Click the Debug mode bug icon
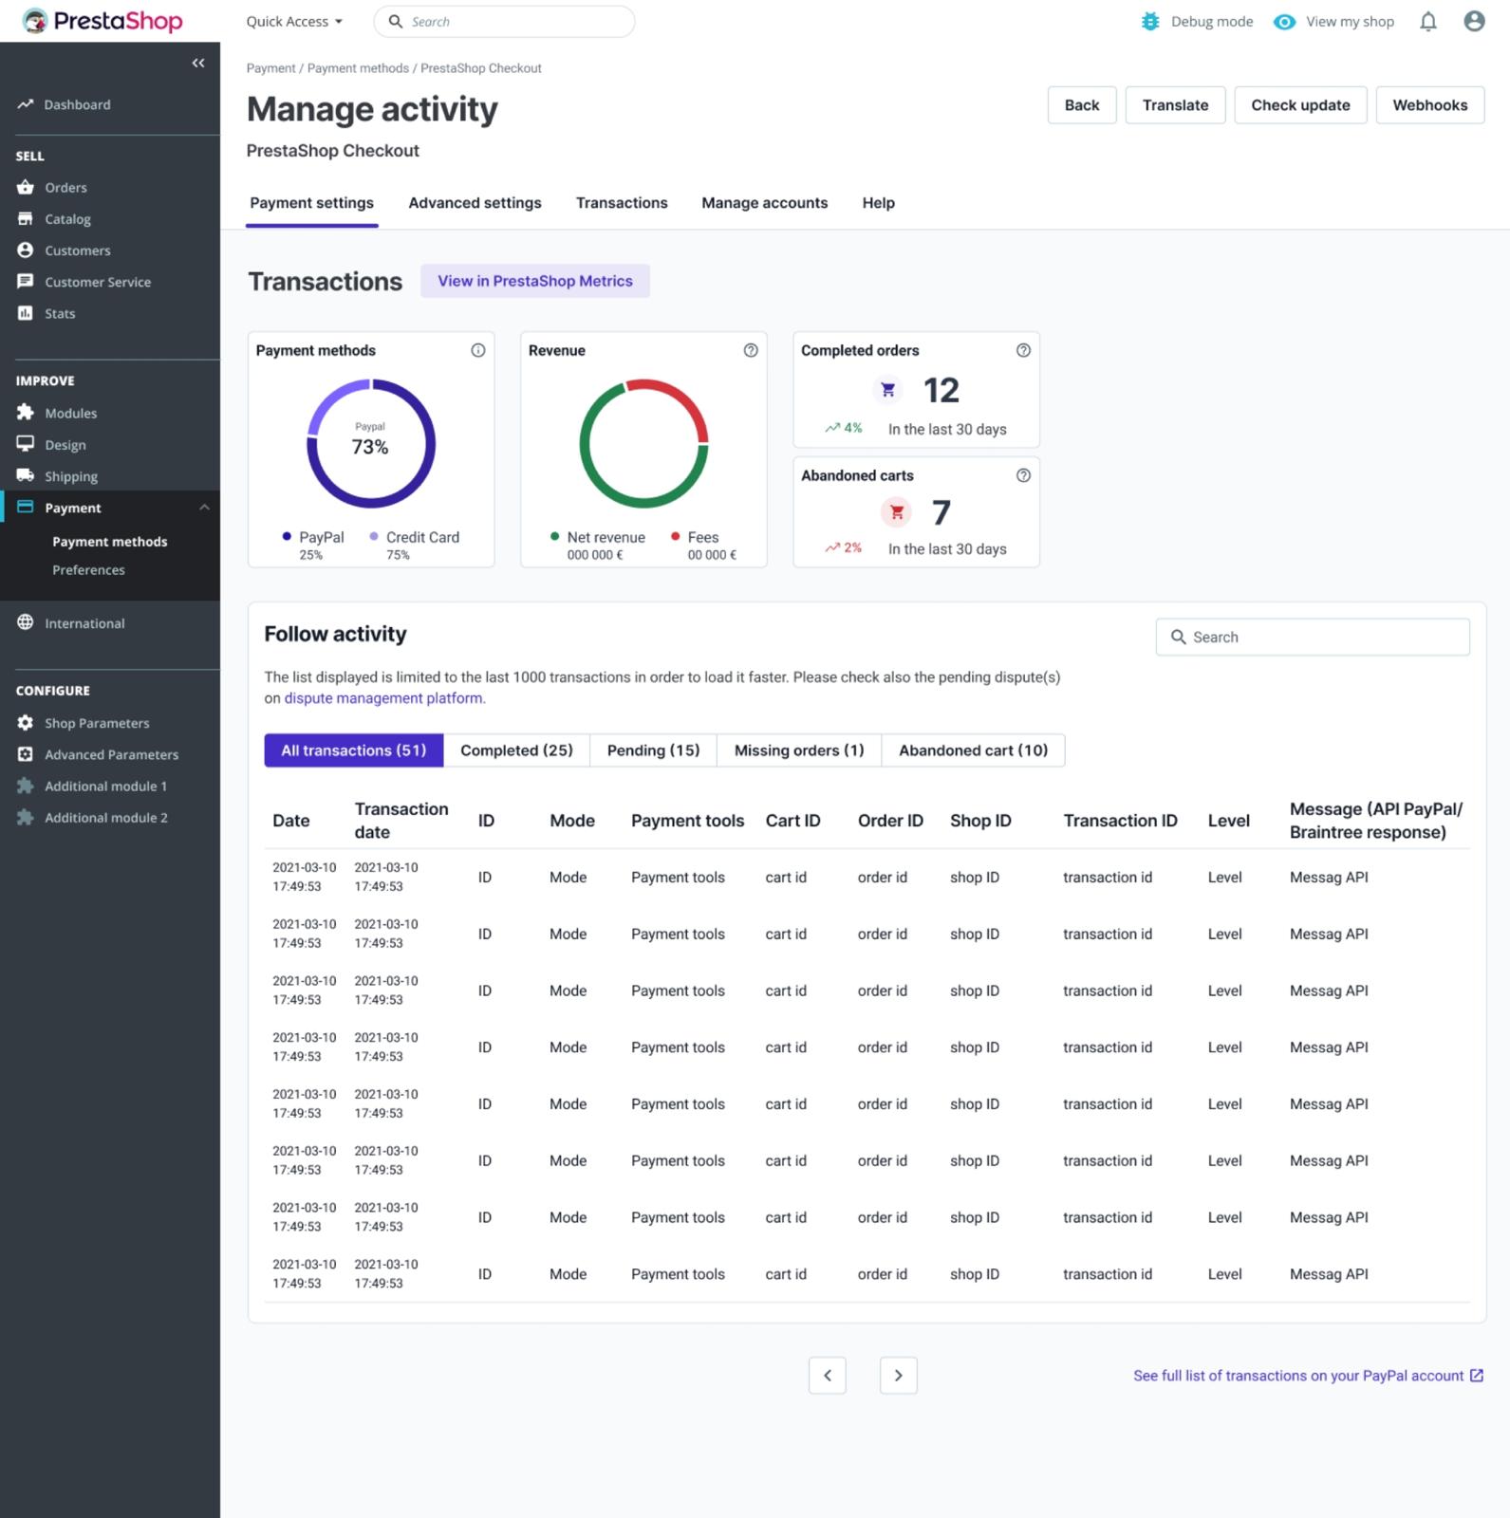Screen dimensions: 1510x1518 pyautogui.click(x=1150, y=21)
